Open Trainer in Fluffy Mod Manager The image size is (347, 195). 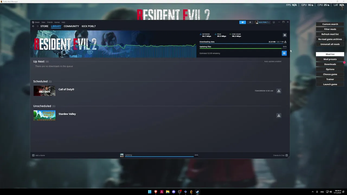click(330, 79)
